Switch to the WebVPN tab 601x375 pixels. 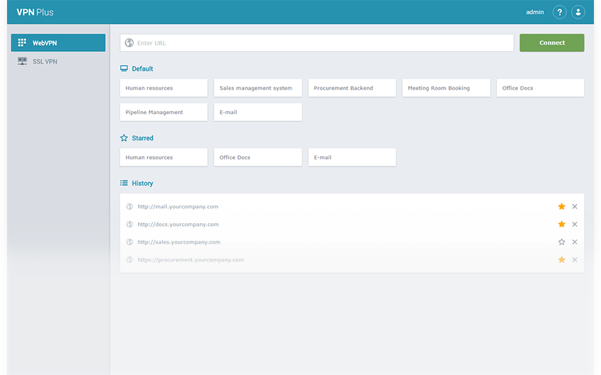58,43
